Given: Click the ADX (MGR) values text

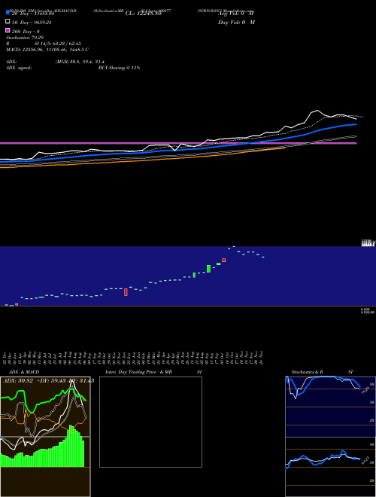Looking at the screenshot, I should pyautogui.click(x=80, y=62).
